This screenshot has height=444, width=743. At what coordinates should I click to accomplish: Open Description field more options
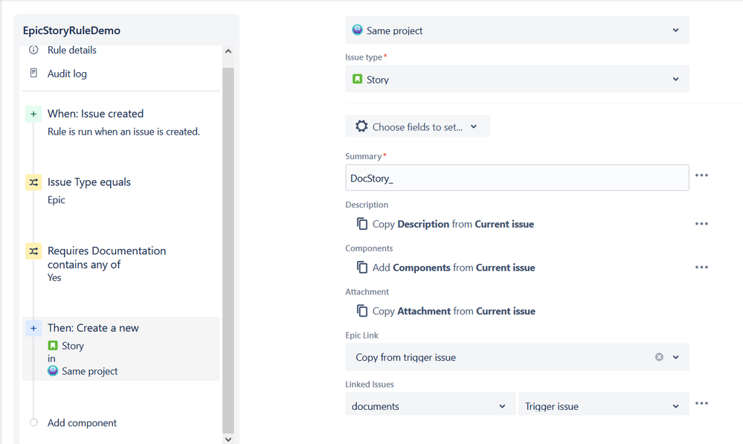(701, 224)
